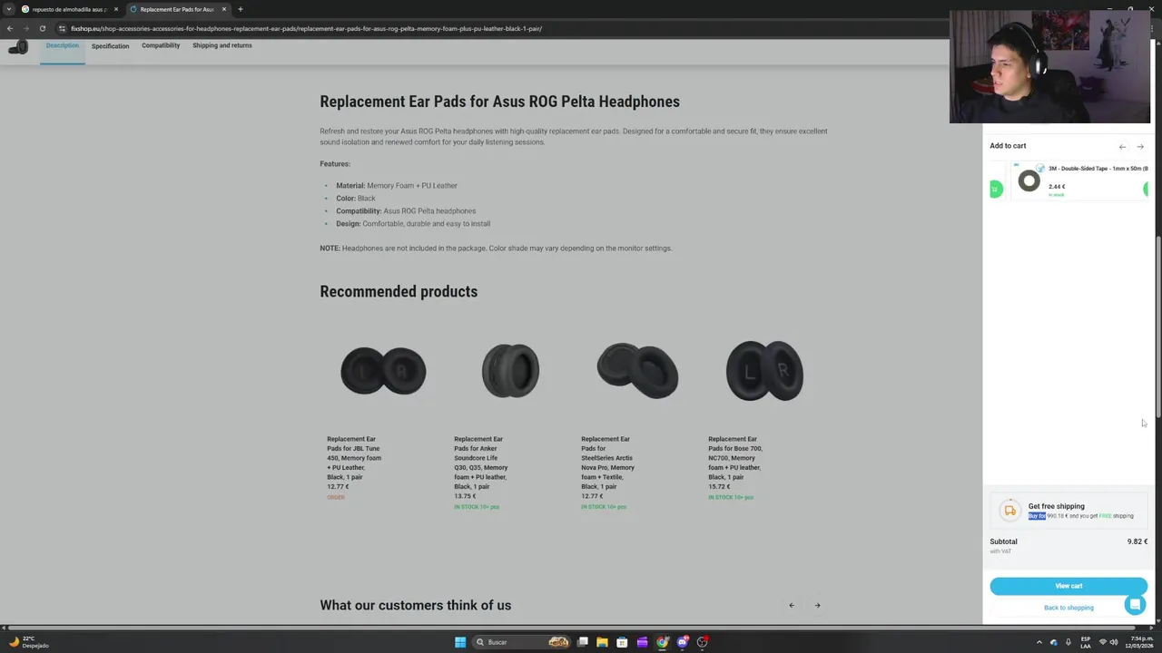Viewport: 1162px width, 653px height.
Task: Open File Explorer from the taskbar
Action: pyautogui.click(x=602, y=642)
